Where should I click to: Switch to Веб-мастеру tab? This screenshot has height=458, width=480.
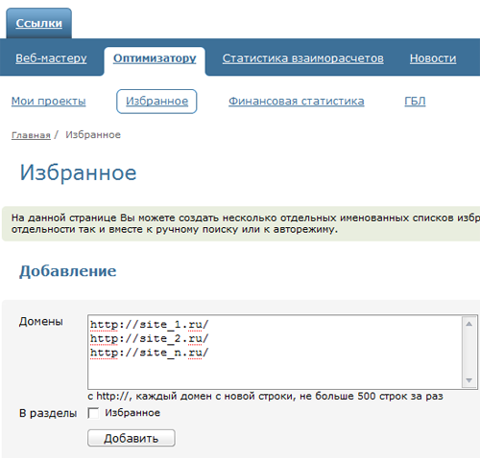click(x=51, y=58)
